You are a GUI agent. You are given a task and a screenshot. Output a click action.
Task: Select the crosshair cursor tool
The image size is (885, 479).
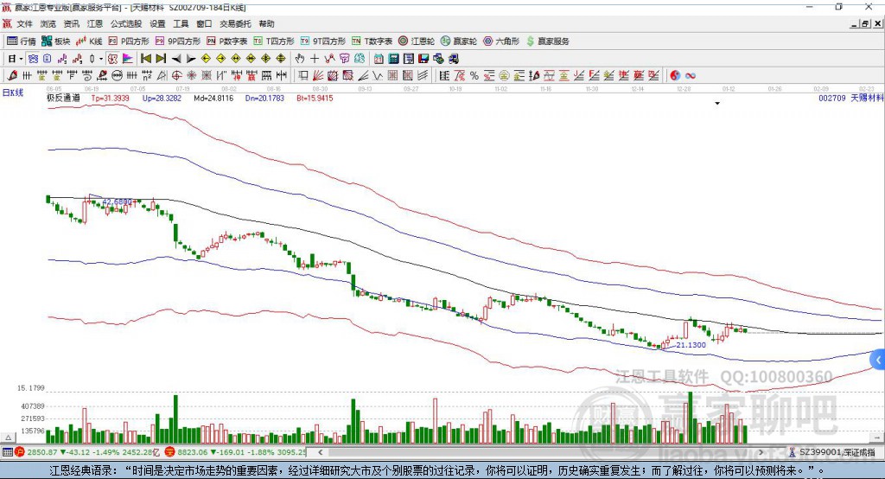315,59
